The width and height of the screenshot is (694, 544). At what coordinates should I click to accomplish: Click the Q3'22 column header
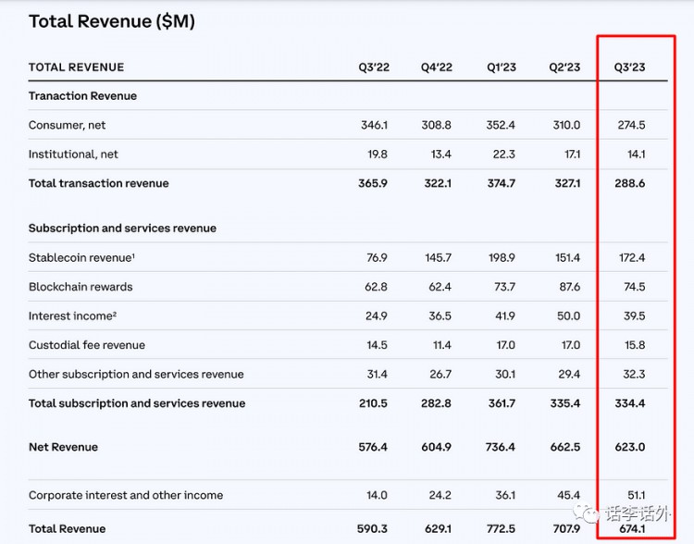point(374,68)
